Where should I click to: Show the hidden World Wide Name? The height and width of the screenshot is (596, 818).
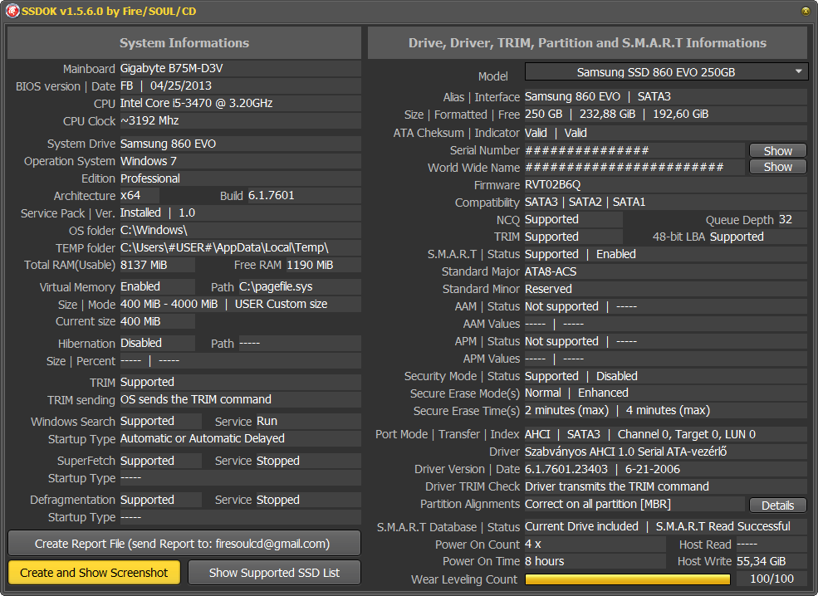(x=777, y=167)
